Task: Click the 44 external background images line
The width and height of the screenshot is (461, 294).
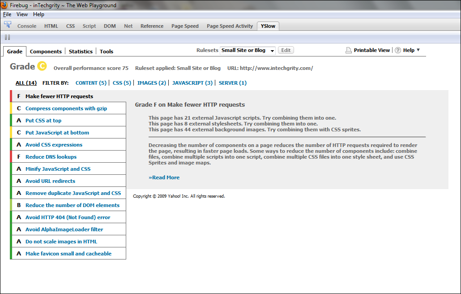Action: 255,130
